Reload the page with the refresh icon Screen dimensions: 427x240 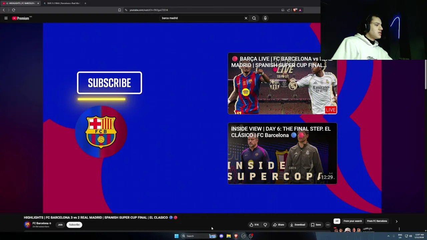(x=14, y=10)
